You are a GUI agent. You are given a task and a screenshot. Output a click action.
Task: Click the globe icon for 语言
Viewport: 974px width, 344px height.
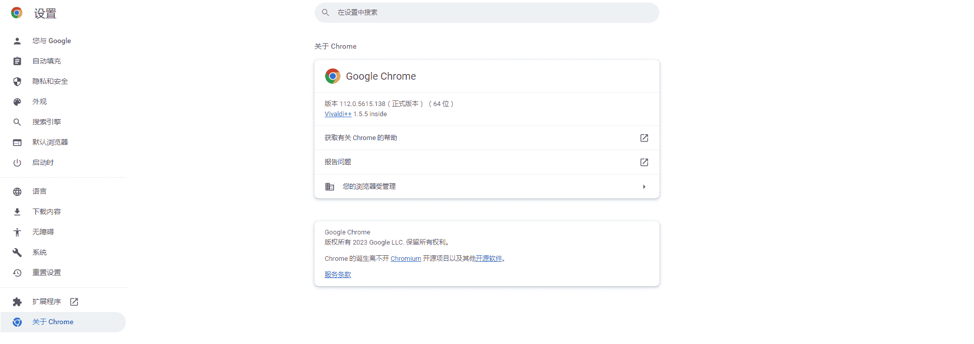17,192
